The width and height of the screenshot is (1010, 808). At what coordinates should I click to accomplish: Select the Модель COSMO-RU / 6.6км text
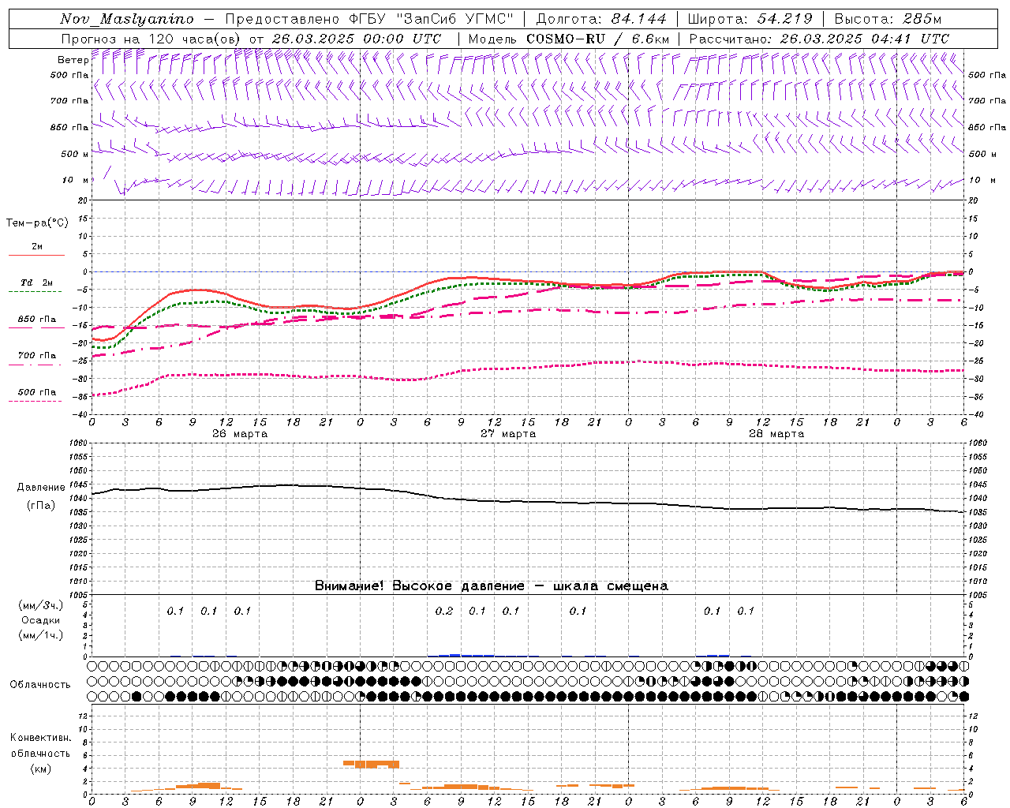click(569, 39)
